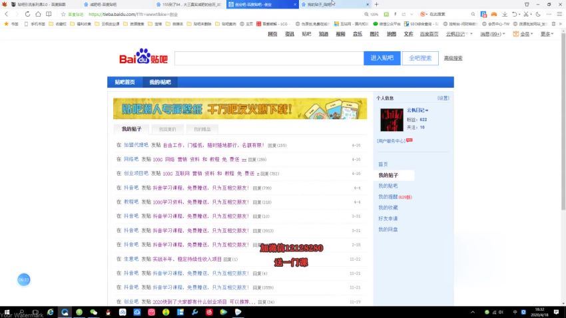566x318 pixels.
Task: Open the downloads arrow icon in toolbar
Action: [504, 14]
